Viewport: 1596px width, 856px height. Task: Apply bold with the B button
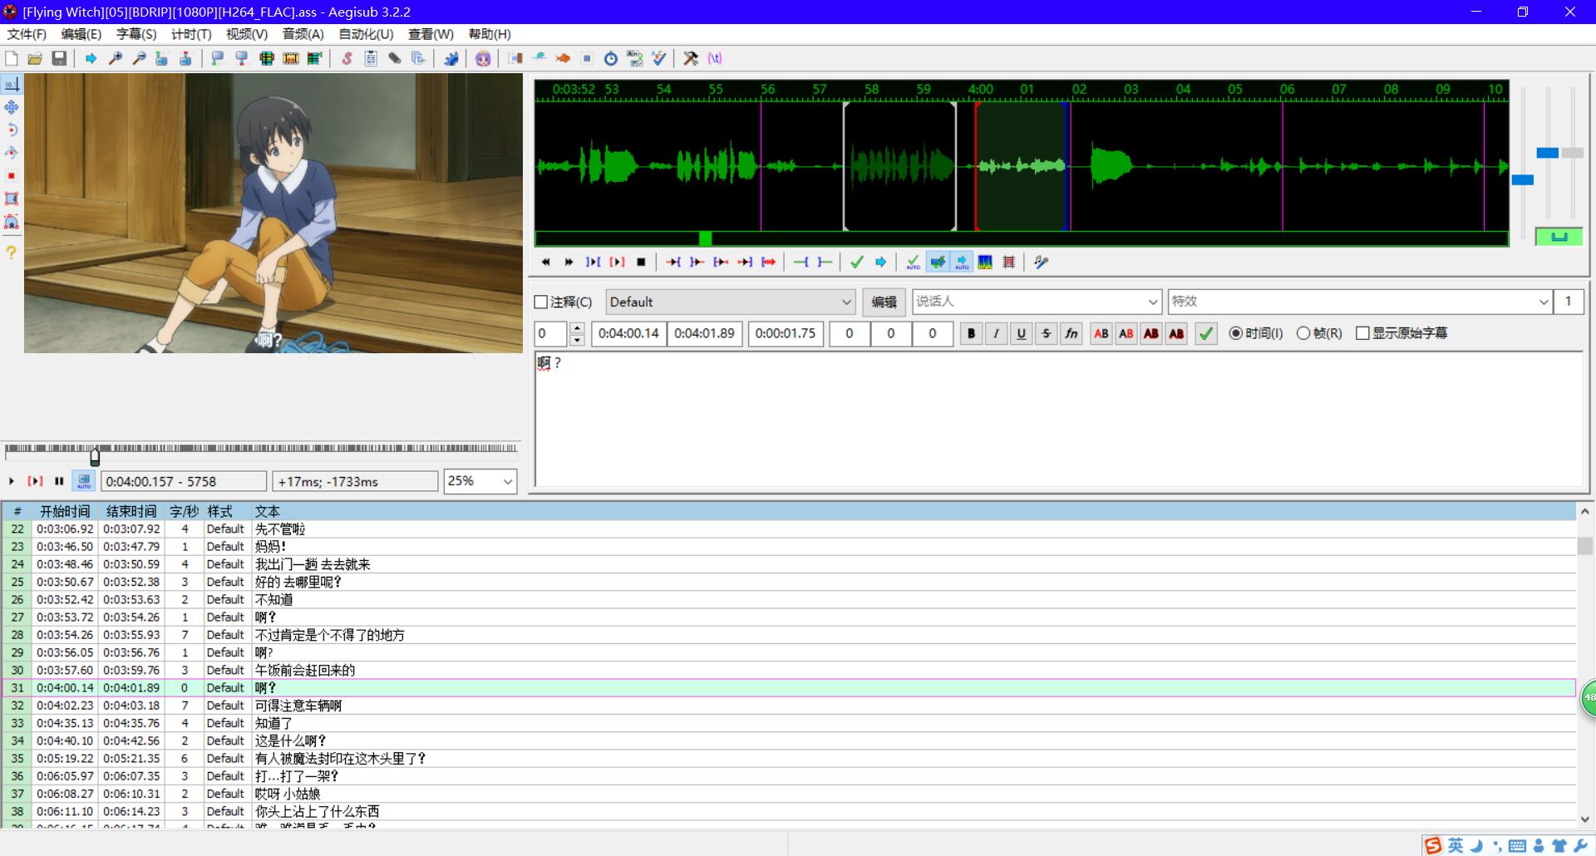pyautogui.click(x=971, y=333)
